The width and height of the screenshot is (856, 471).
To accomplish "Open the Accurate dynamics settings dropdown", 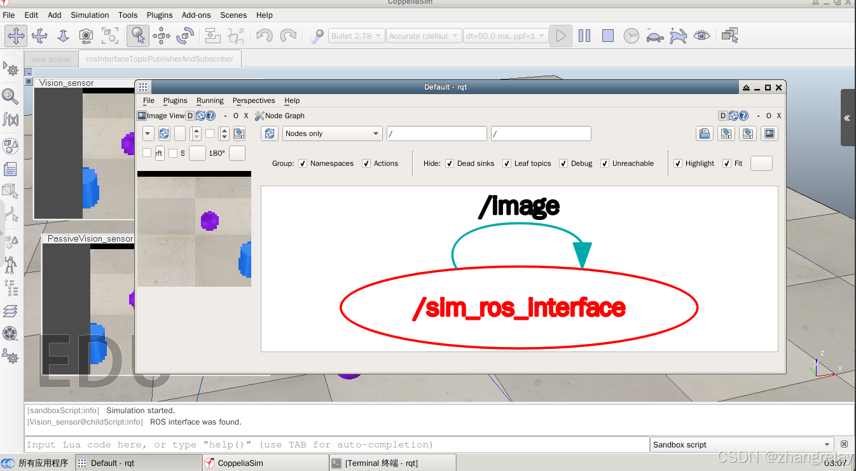I will point(424,36).
